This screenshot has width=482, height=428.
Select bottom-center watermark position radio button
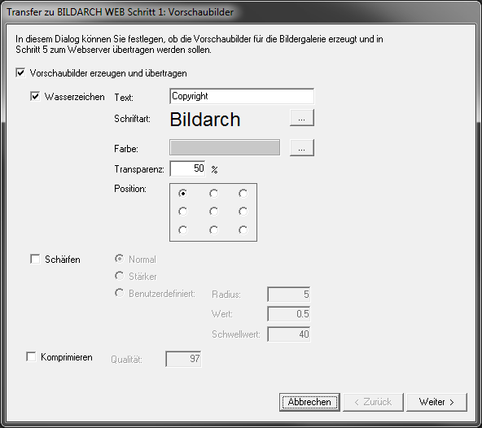(213, 230)
